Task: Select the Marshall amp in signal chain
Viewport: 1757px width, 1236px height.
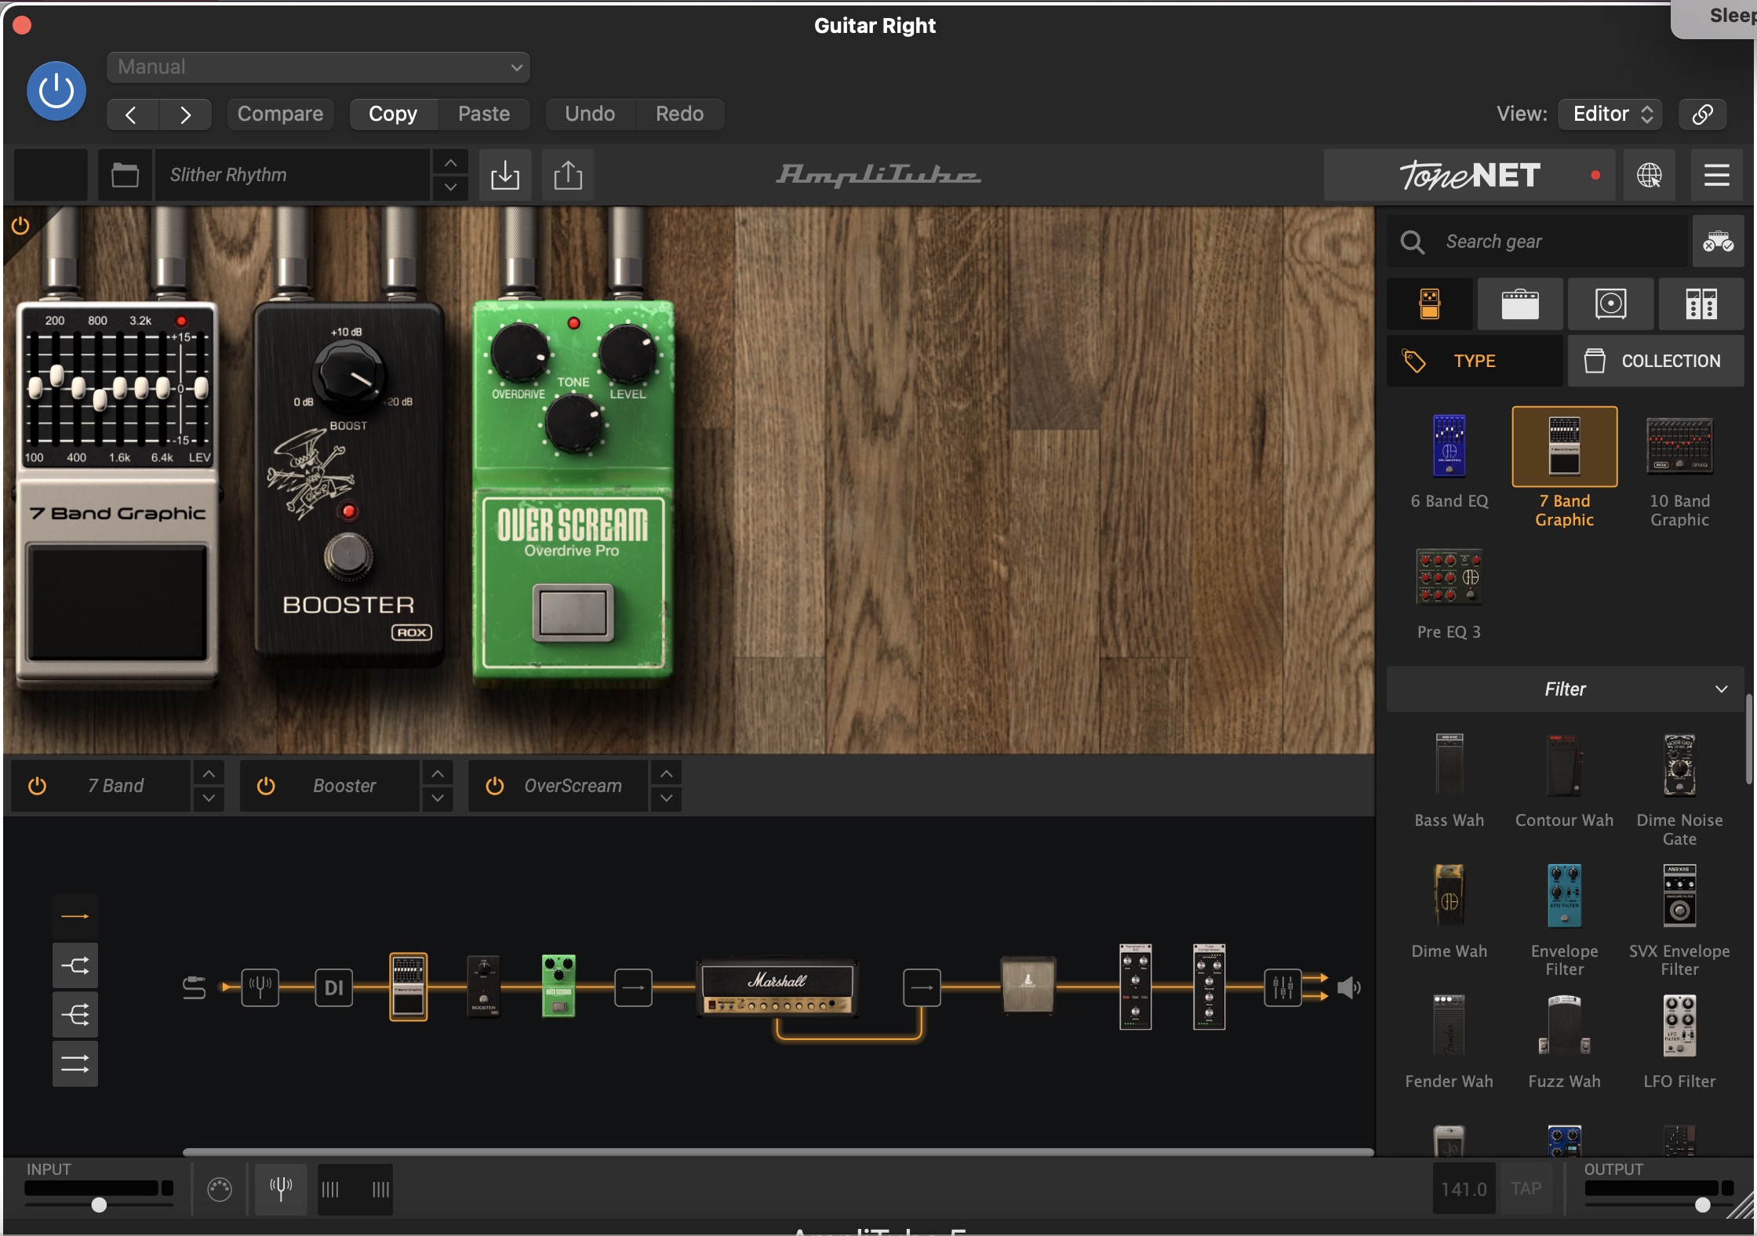Action: pyautogui.click(x=777, y=988)
